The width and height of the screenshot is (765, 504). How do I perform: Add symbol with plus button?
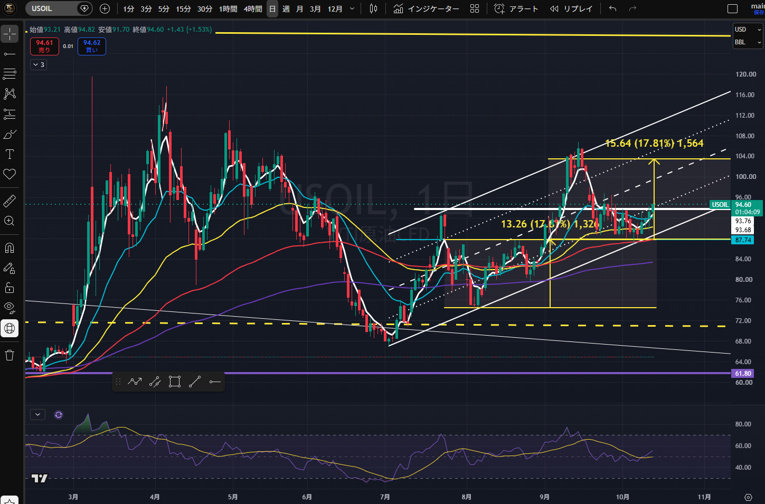click(105, 8)
